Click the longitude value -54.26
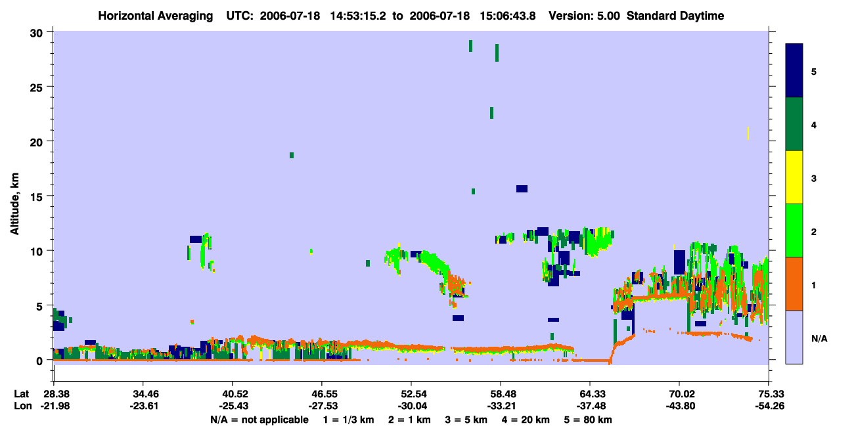 tap(769, 406)
